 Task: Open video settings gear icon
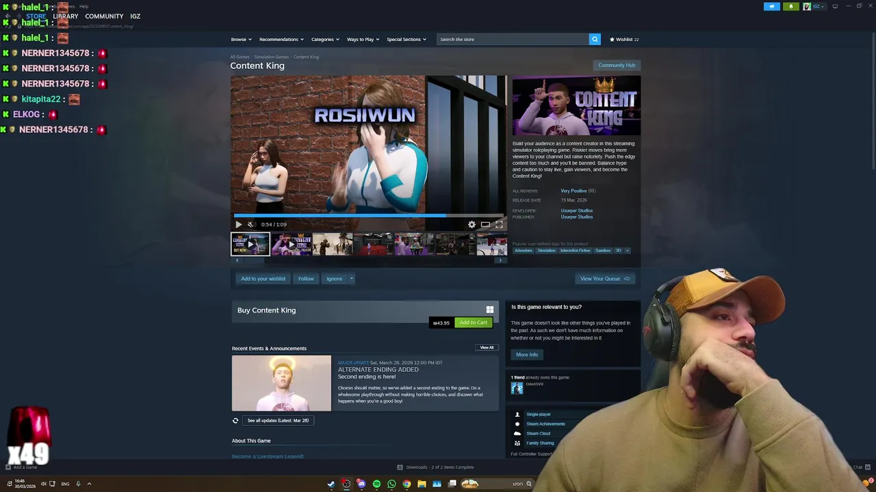pyautogui.click(x=472, y=224)
